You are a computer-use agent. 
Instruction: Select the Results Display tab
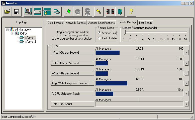pyautogui.click(x=127, y=22)
